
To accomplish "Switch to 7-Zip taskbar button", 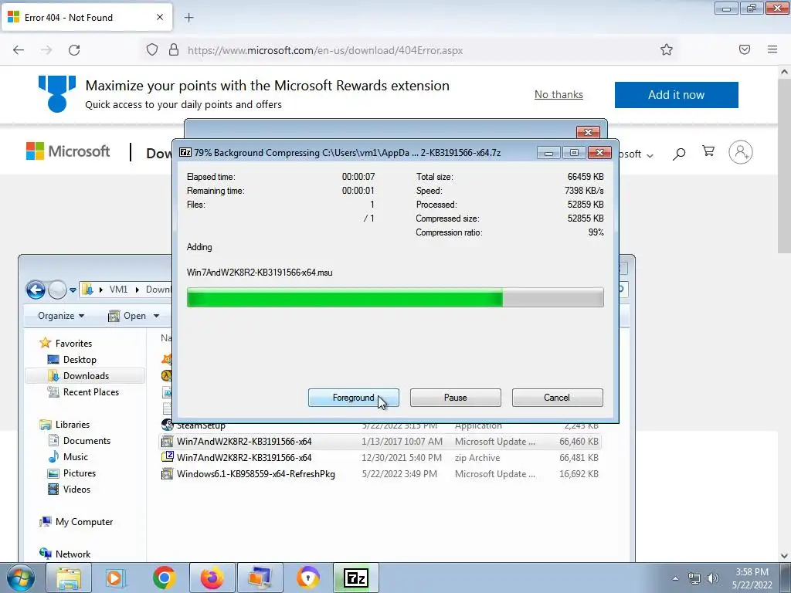I will click(355, 578).
